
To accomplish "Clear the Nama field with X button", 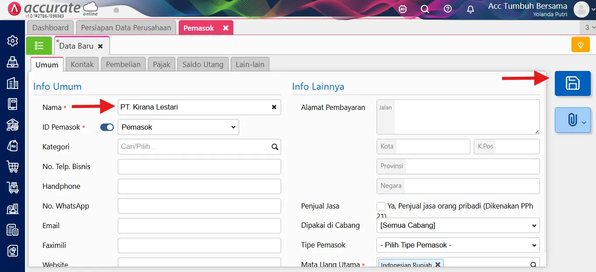I will [x=274, y=107].
